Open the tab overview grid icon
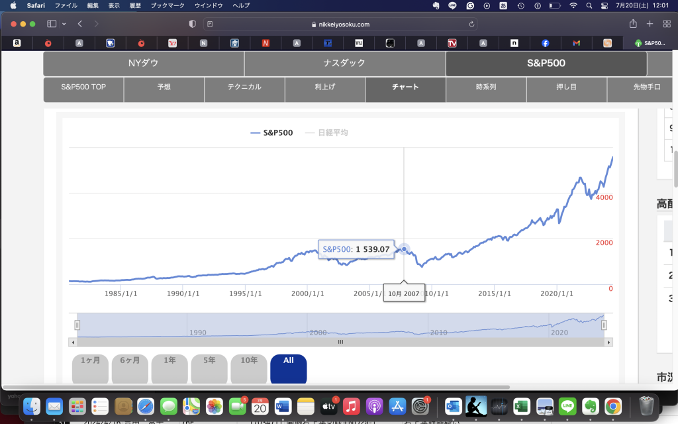Viewport: 678px width, 424px height. (x=667, y=24)
